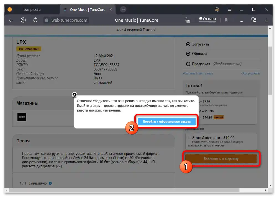Image resolution: width=277 pixels, height=197 pixels.
Task: Click Добавить в корзину button
Action: pyautogui.click(x=221, y=159)
